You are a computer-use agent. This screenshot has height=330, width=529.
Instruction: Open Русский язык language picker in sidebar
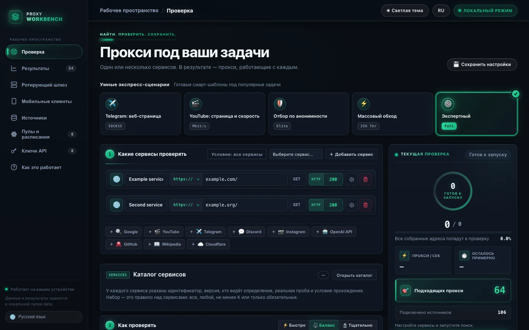[x=44, y=317]
